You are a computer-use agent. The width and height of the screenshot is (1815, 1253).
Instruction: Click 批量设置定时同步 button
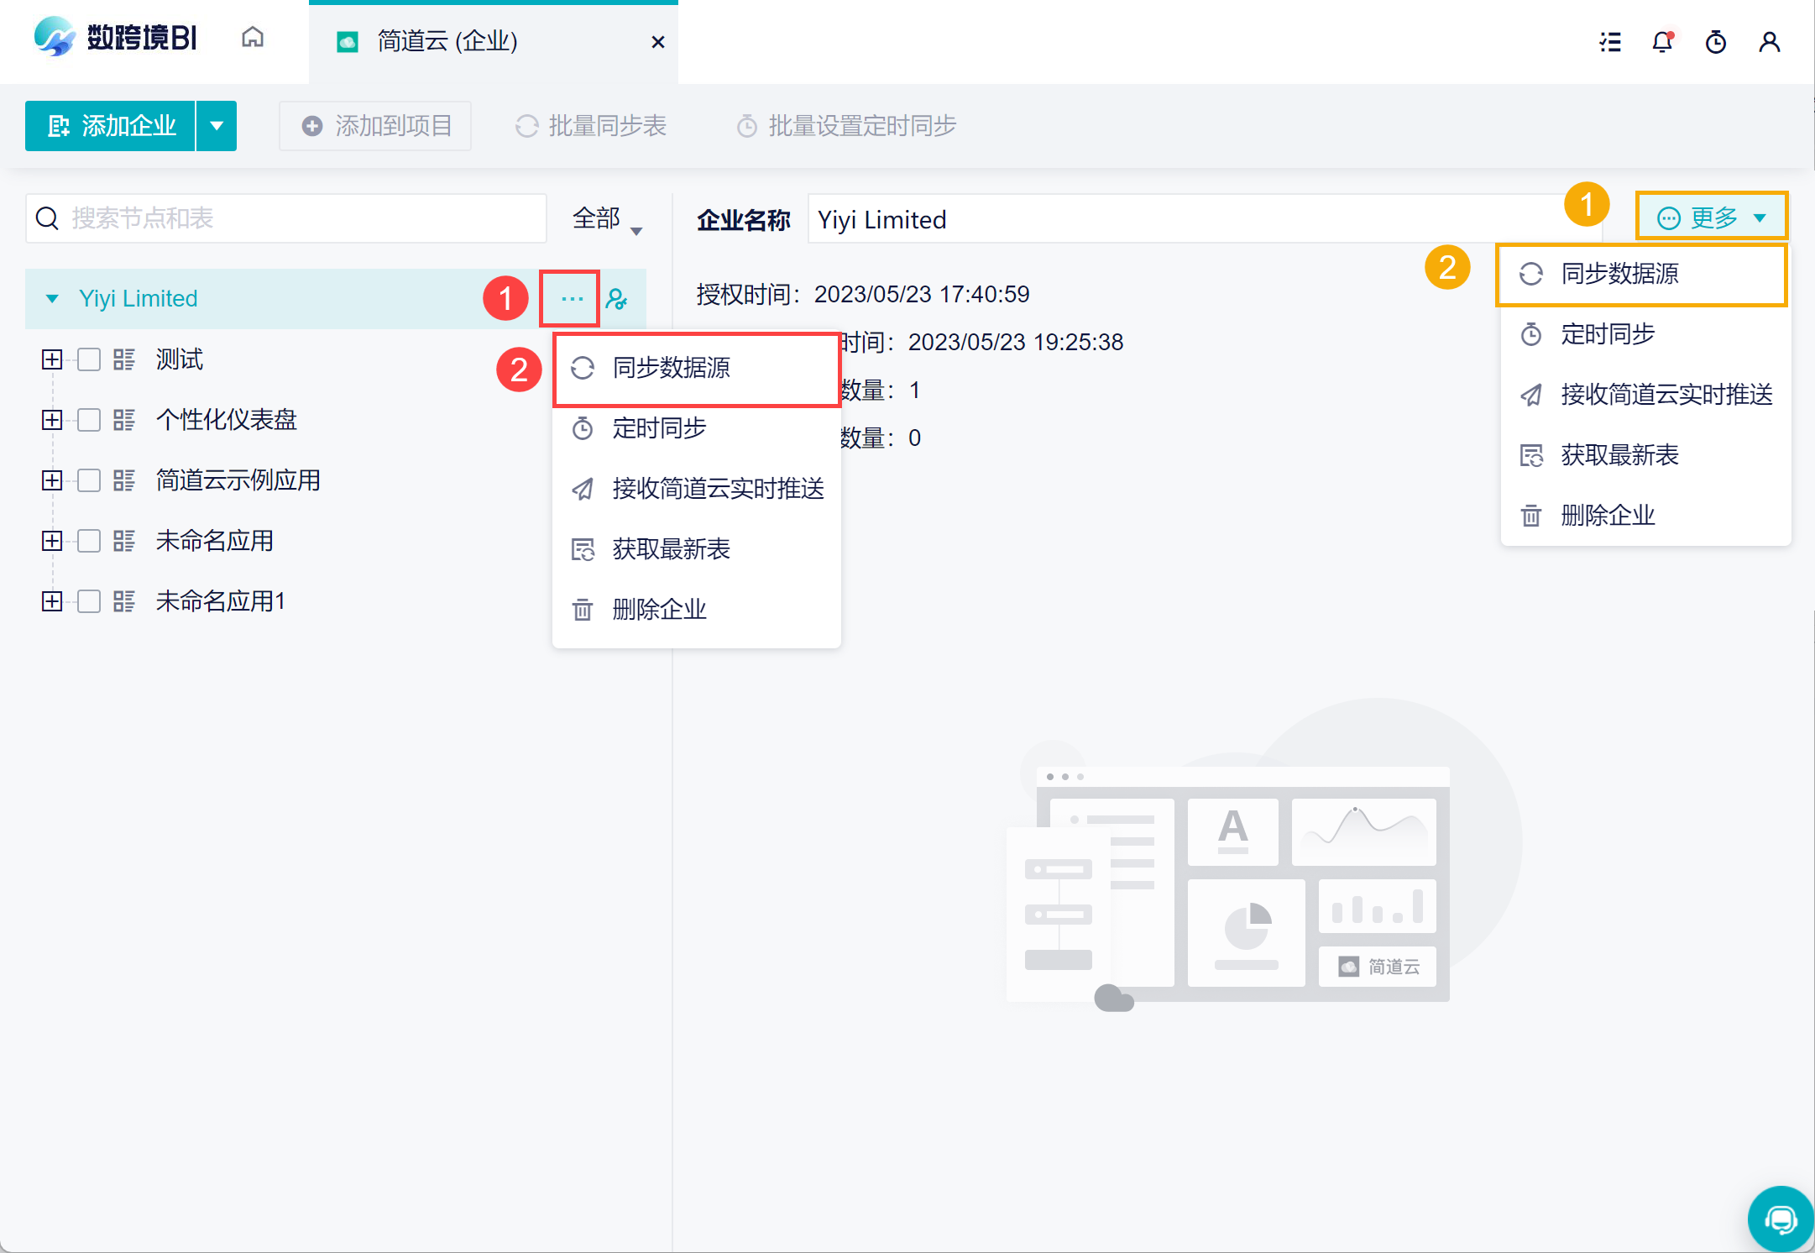846,126
